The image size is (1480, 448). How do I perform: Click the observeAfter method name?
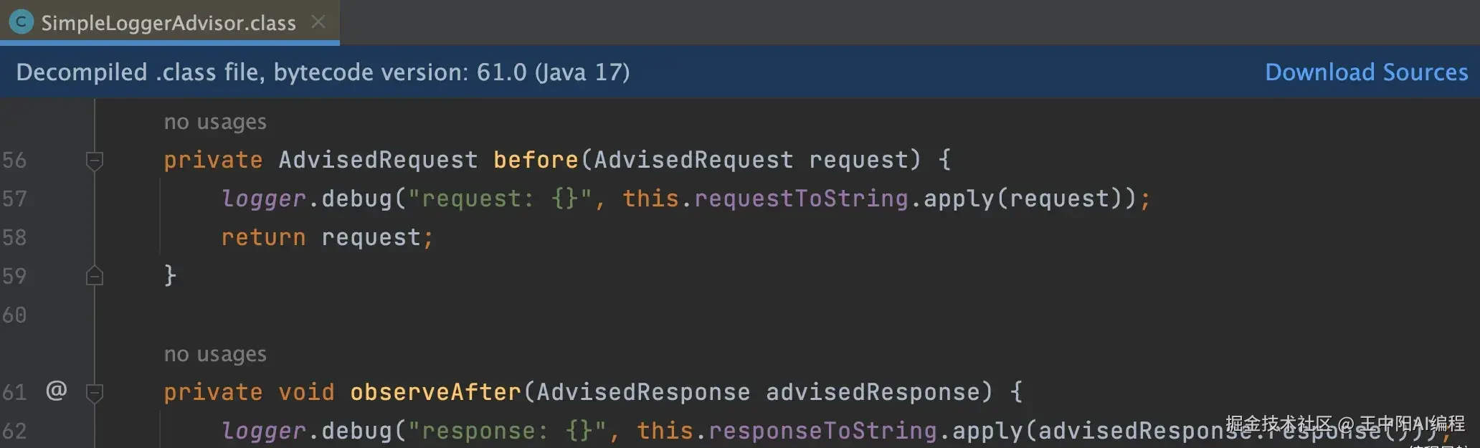[x=435, y=392]
